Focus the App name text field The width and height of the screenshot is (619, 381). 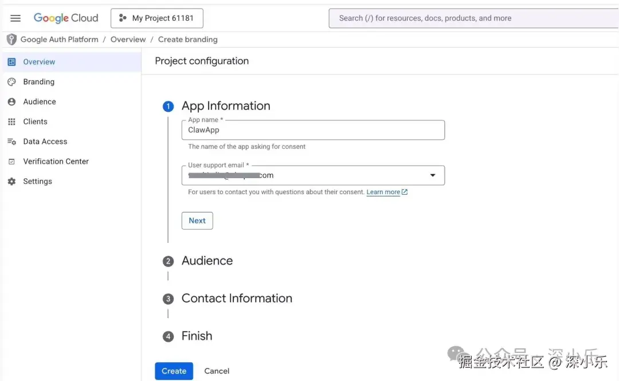click(313, 130)
